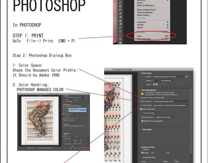
Task: Toggle Match Print Colors in small dialog
Action: pyautogui.click(x=28, y=148)
